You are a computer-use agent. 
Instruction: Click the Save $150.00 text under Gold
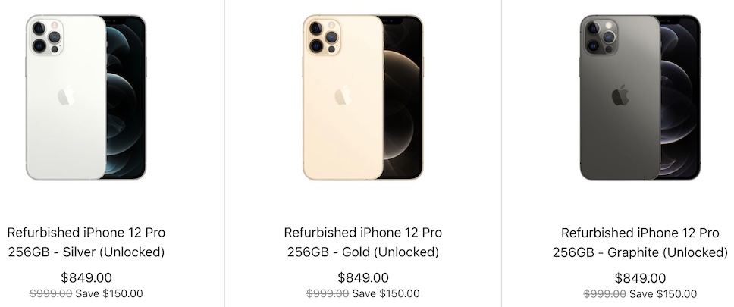(x=386, y=294)
